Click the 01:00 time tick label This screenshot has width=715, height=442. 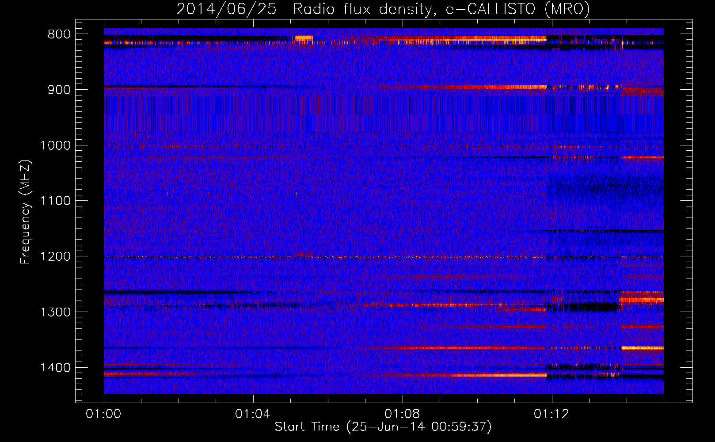click(x=103, y=414)
